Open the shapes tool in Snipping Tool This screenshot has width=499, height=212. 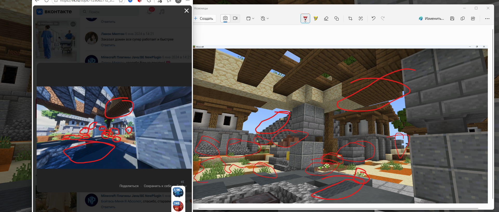coord(337,18)
